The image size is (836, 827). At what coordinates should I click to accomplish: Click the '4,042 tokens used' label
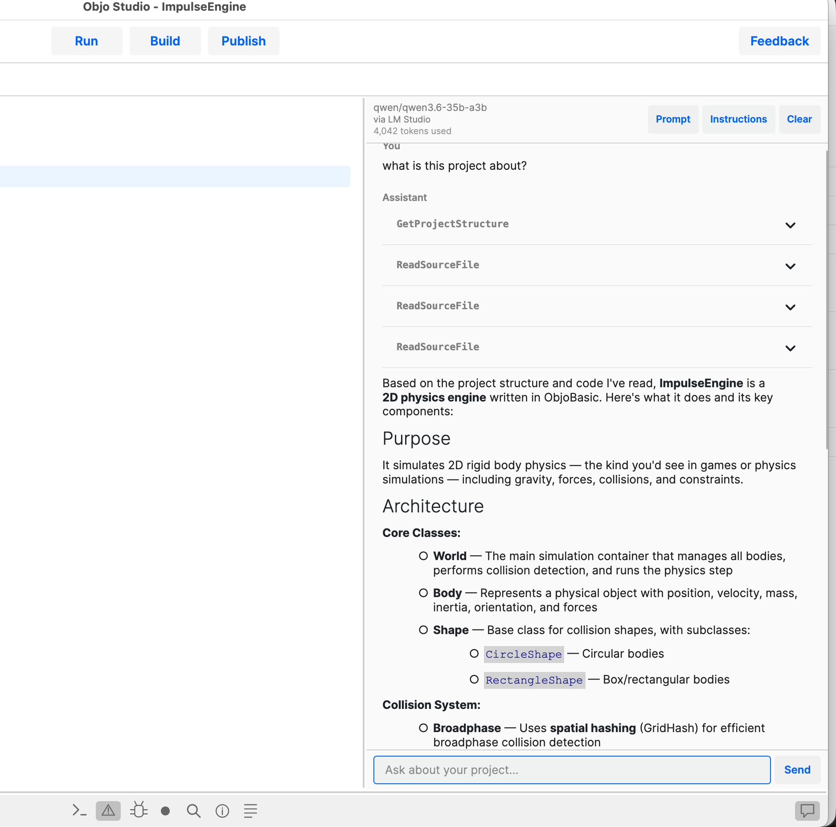[x=412, y=131]
